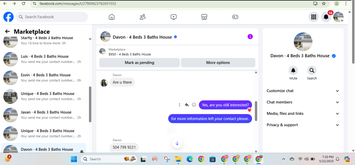Open File Explorer from taskbar

(x=178, y=159)
